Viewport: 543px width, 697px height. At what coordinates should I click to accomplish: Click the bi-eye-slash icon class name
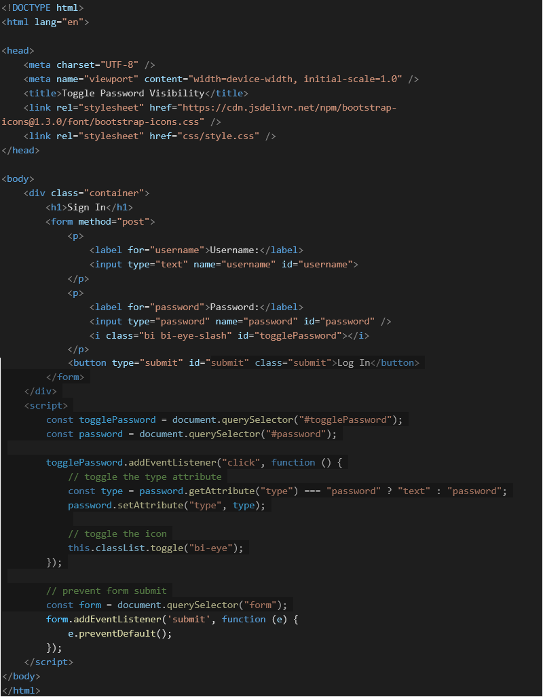tap(185, 335)
